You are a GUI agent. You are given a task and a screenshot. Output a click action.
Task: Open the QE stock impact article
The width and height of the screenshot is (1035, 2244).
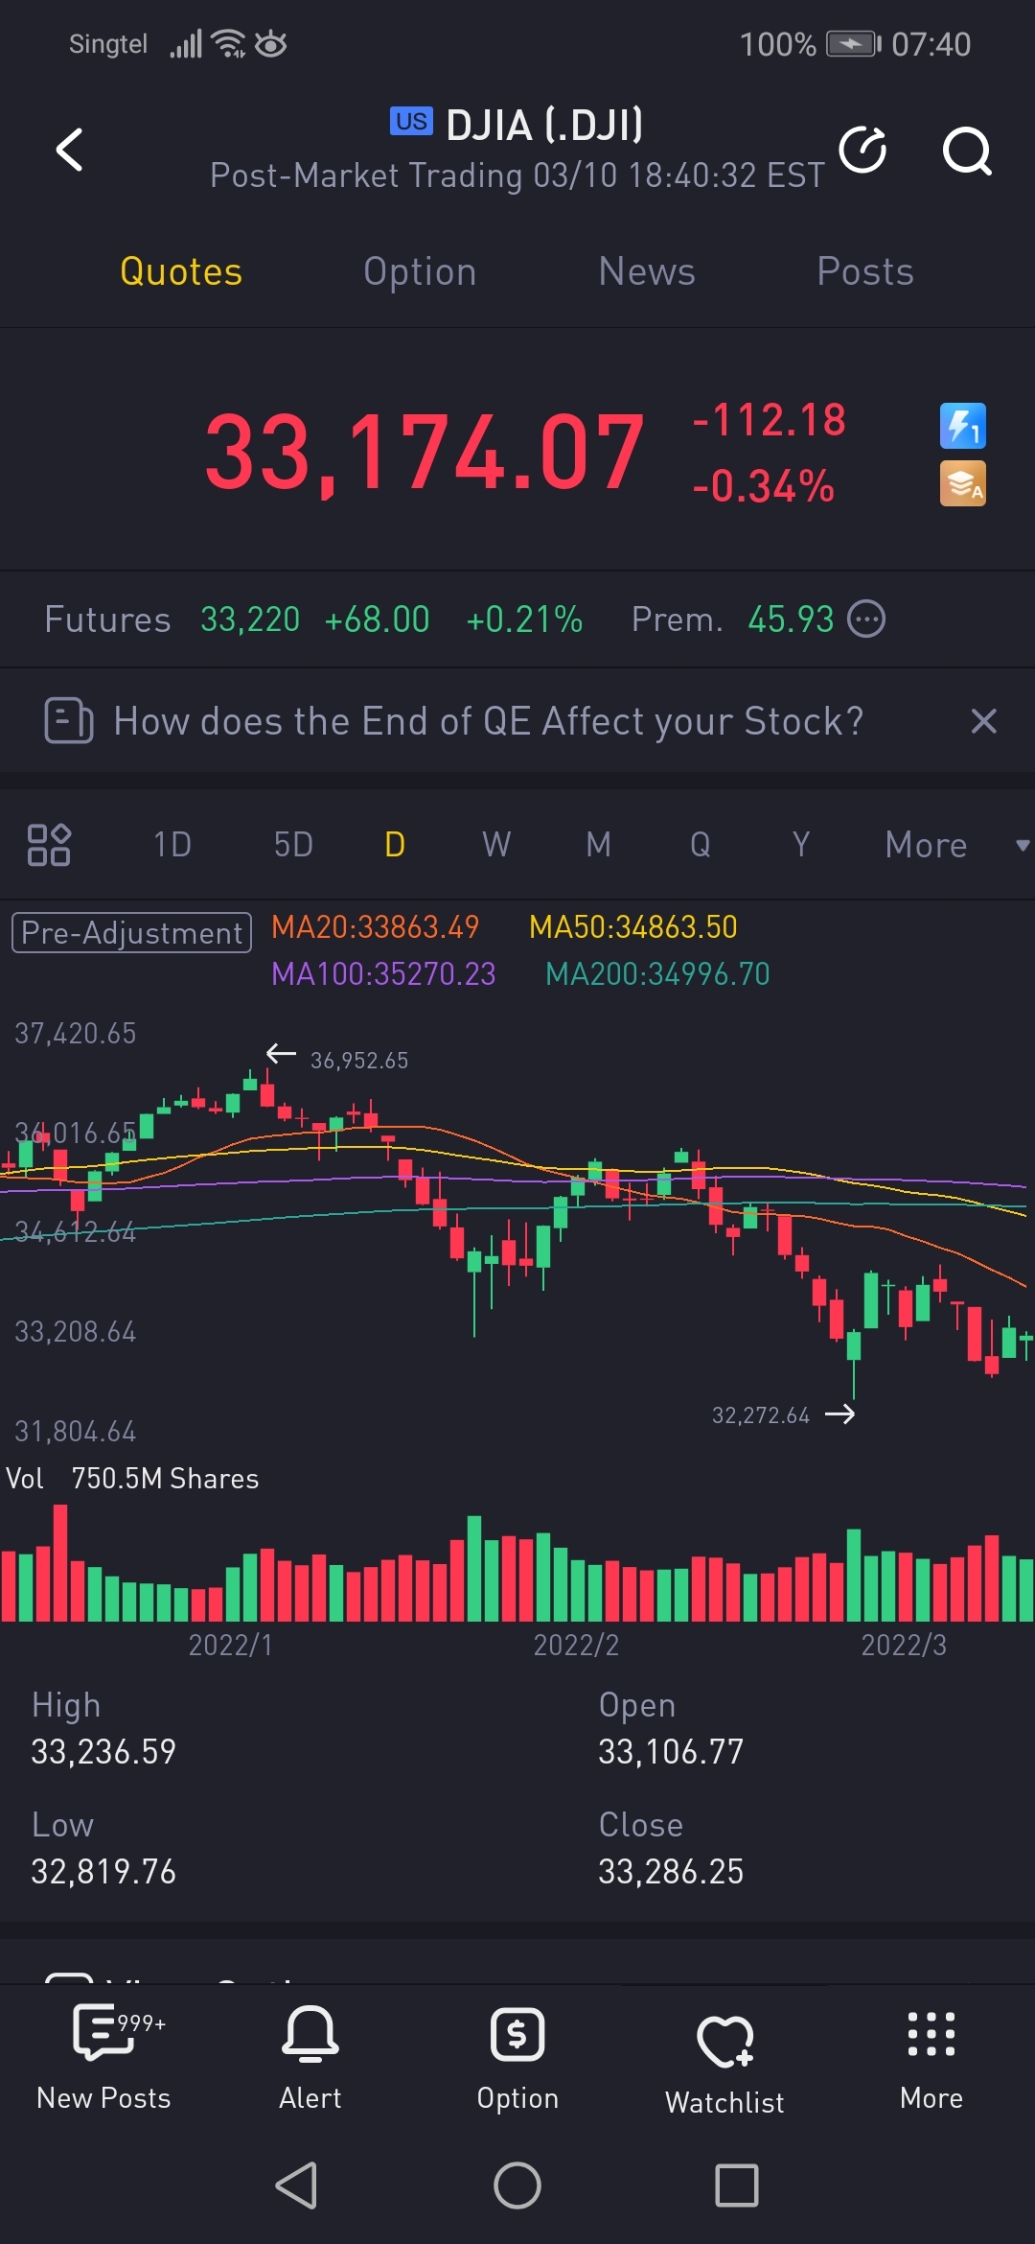point(487,721)
